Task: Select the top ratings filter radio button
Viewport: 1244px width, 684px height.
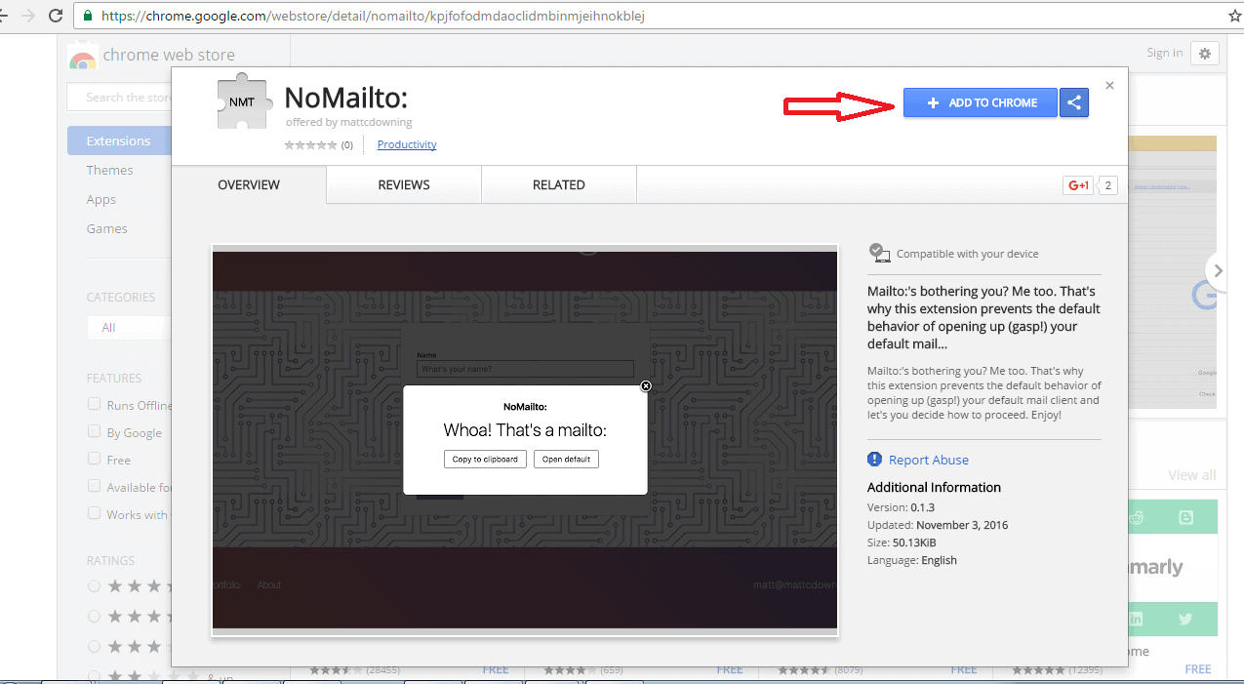Action: (x=94, y=586)
